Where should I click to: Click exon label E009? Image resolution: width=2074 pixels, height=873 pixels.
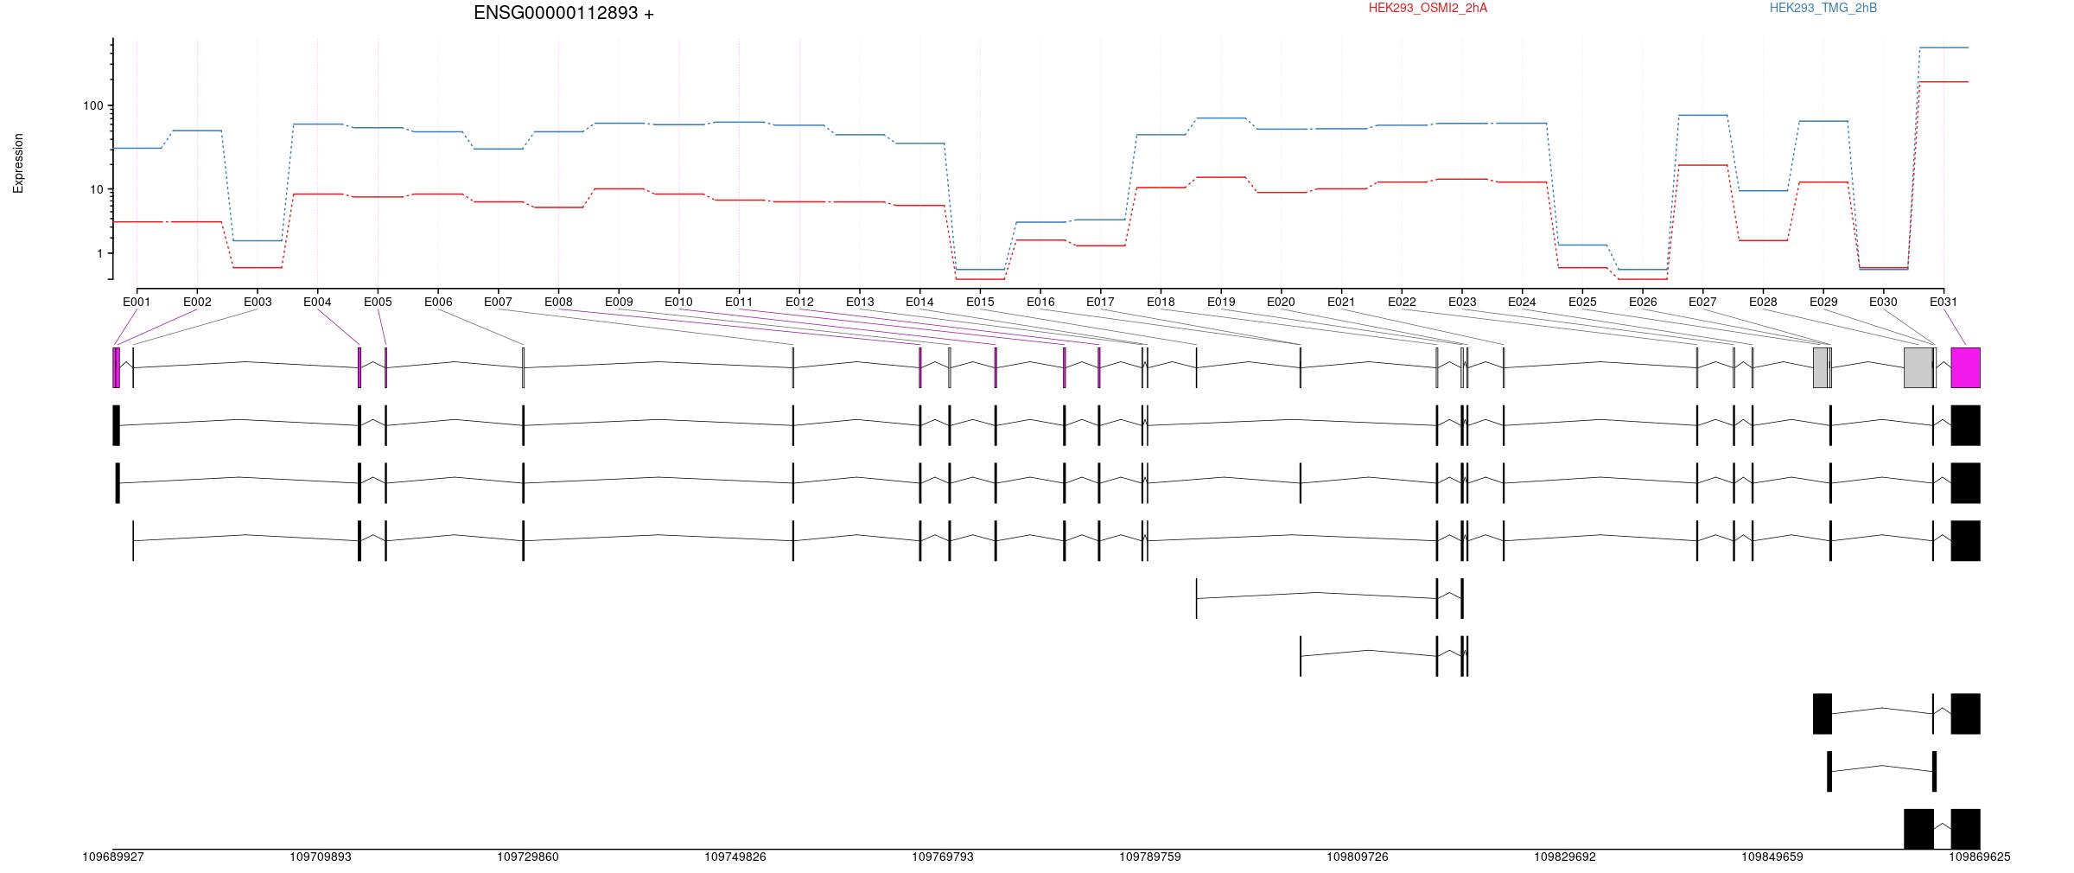[x=619, y=302]
